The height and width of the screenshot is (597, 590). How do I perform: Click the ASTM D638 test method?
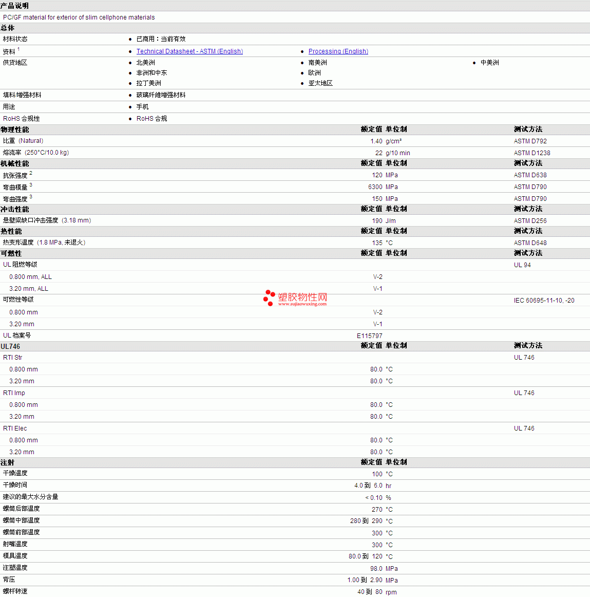[x=530, y=175]
